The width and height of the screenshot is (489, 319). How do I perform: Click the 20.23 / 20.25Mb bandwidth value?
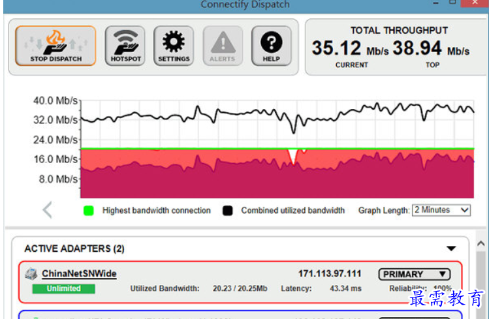click(x=240, y=288)
